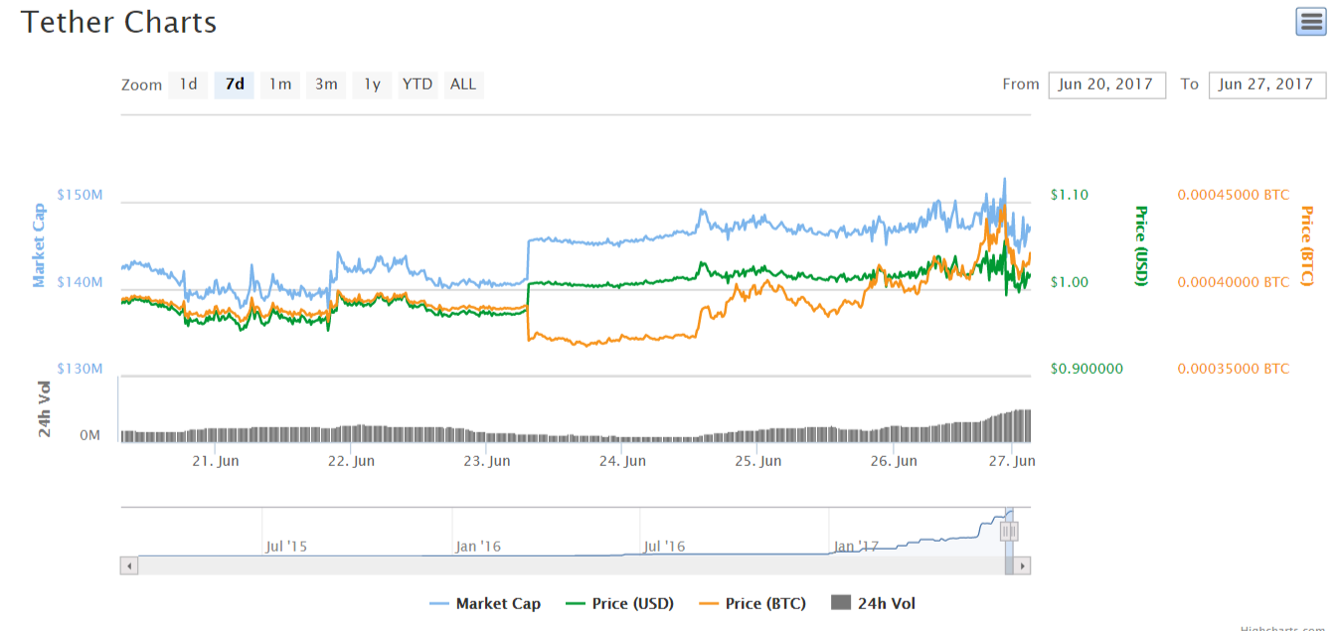Click the navigator right scroll arrow
Viewport: 1337px width, 631px height.
1023,565
